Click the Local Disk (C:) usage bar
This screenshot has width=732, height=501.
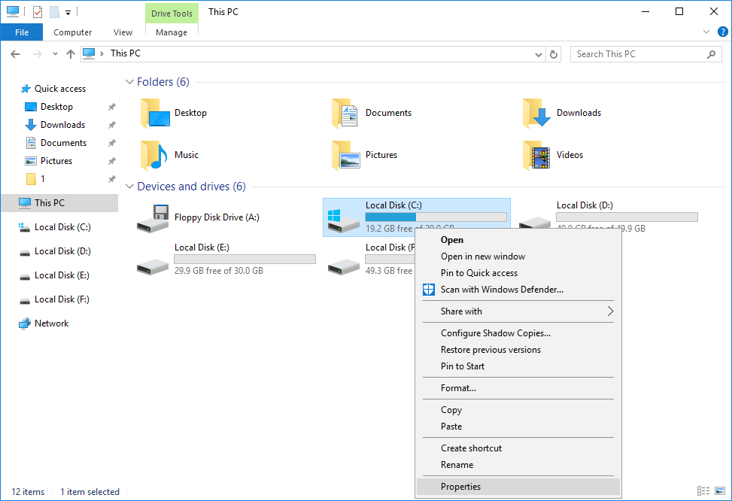(436, 217)
